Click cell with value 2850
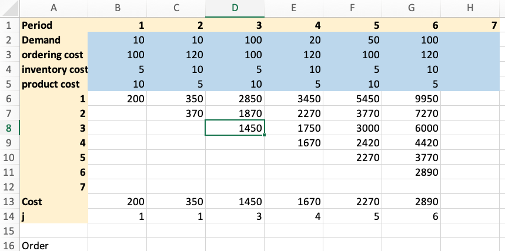The width and height of the screenshot is (505, 251). point(235,99)
